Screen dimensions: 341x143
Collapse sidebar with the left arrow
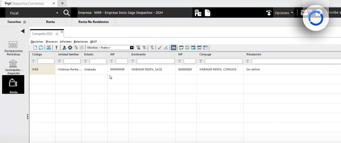tap(23, 31)
